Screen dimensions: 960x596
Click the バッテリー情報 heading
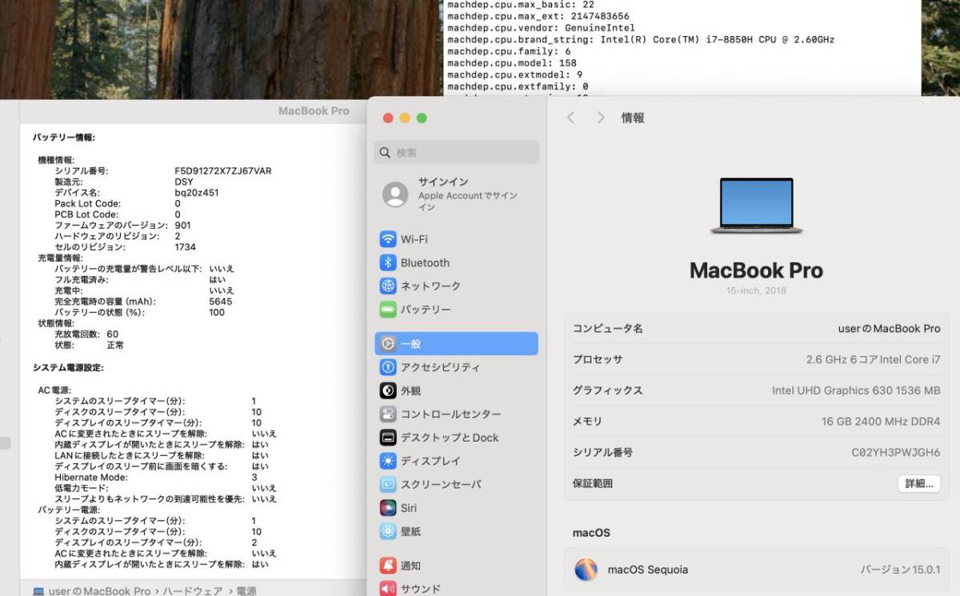coord(64,138)
